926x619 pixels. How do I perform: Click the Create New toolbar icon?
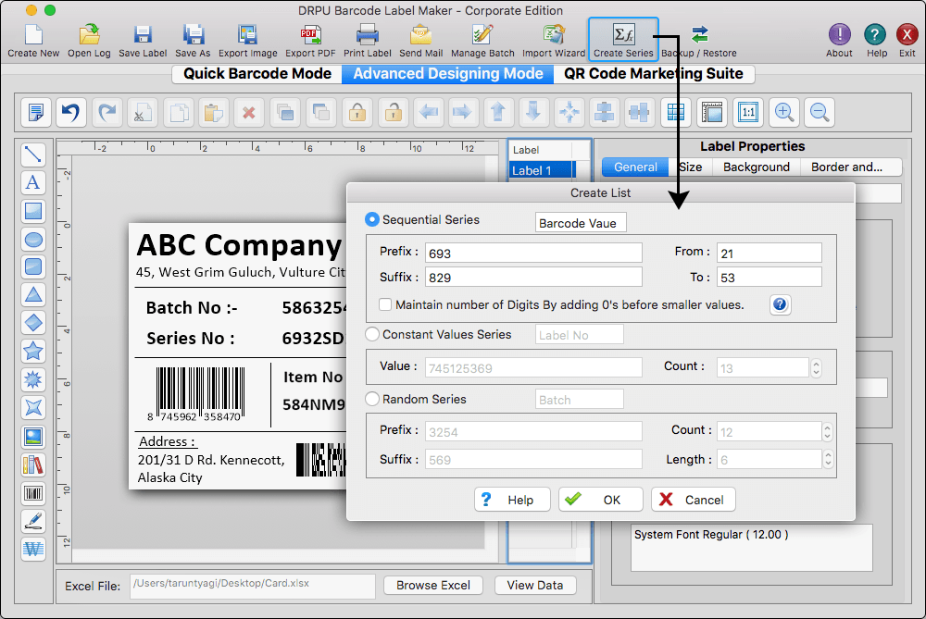tap(33, 40)
